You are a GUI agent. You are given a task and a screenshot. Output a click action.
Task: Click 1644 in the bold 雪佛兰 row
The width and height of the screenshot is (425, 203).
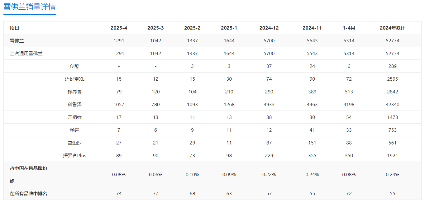229,41
